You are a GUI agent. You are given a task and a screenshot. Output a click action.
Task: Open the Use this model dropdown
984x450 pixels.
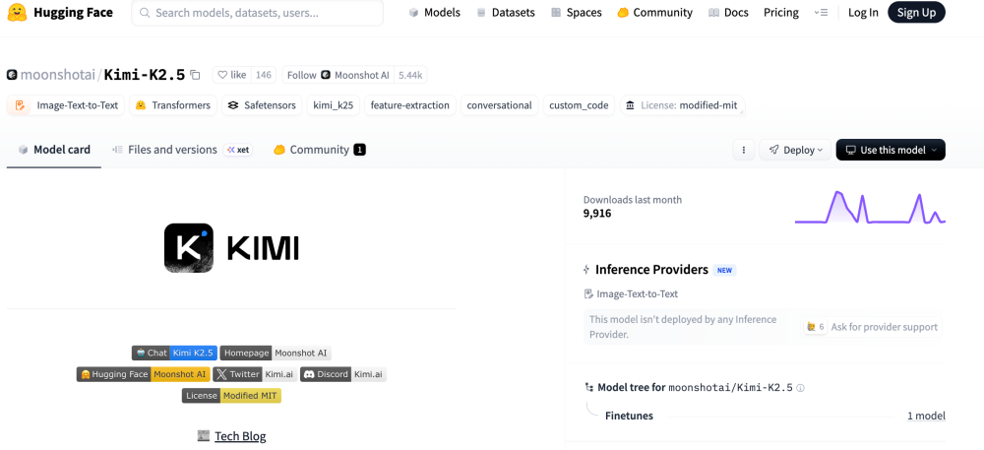[x=890, y=150]
